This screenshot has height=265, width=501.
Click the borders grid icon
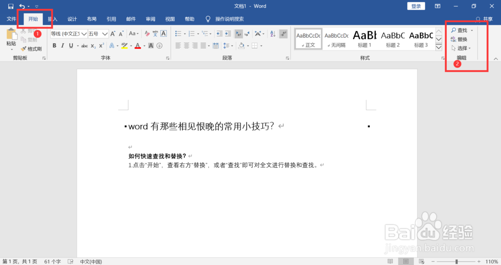coord(255,46)
